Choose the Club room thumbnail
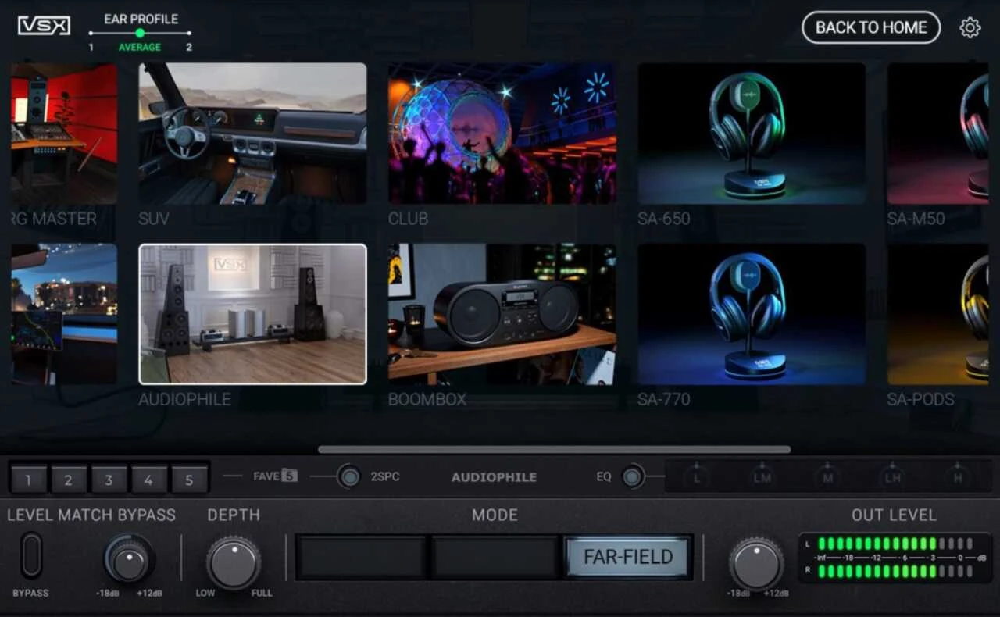 [x=502, y=134]
